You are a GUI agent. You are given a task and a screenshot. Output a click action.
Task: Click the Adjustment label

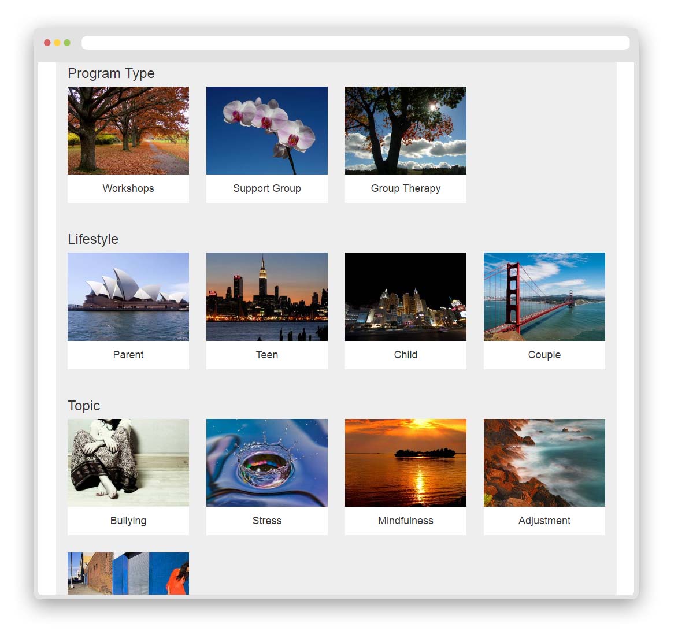(x=544, y=521)
